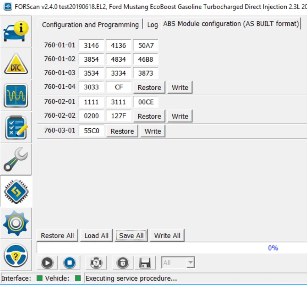The height and width of the screenshot is (285, 307).
Task: Edit field 00CE in row 760-02-01
Action: click(145, 102)
